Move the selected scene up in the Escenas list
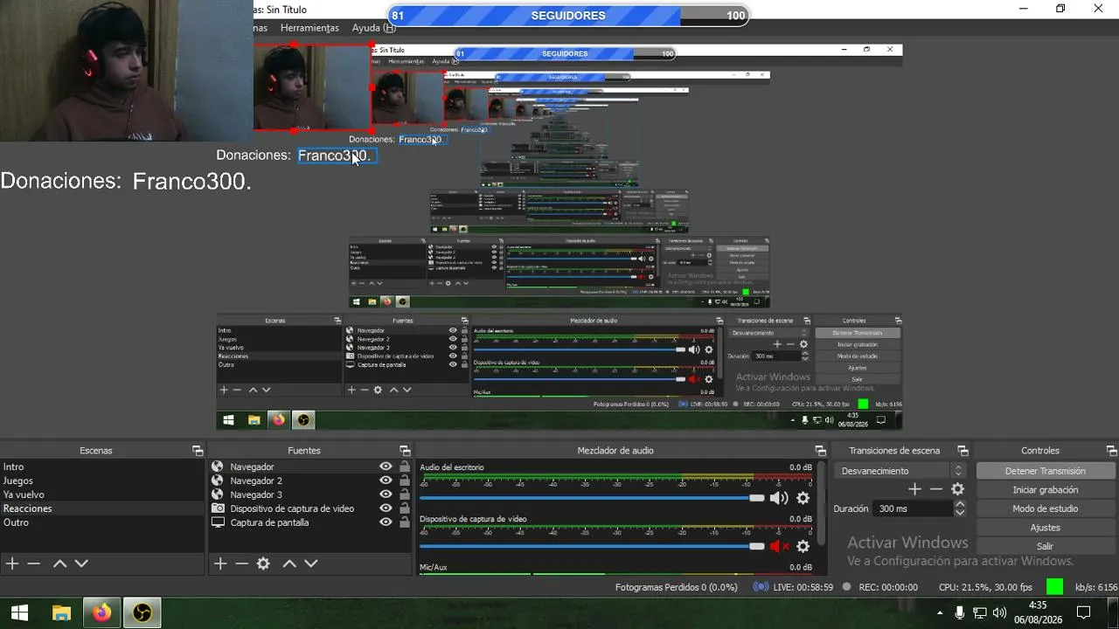Image resolution: width=1119 pixels, height=629 pixels. point(59,563)
